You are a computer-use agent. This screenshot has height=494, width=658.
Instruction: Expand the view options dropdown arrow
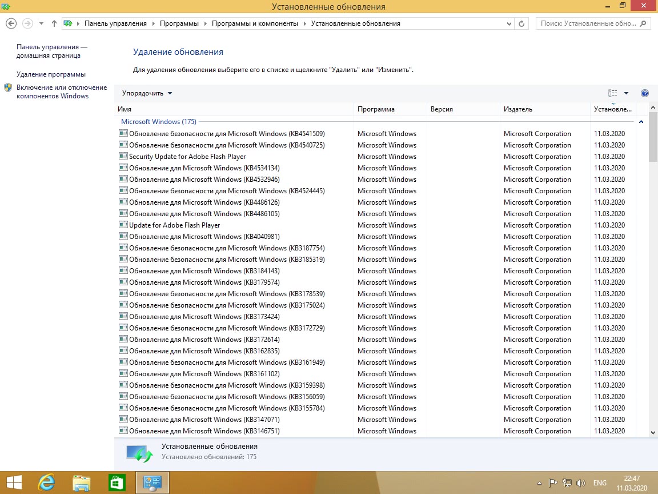point(626,93)
